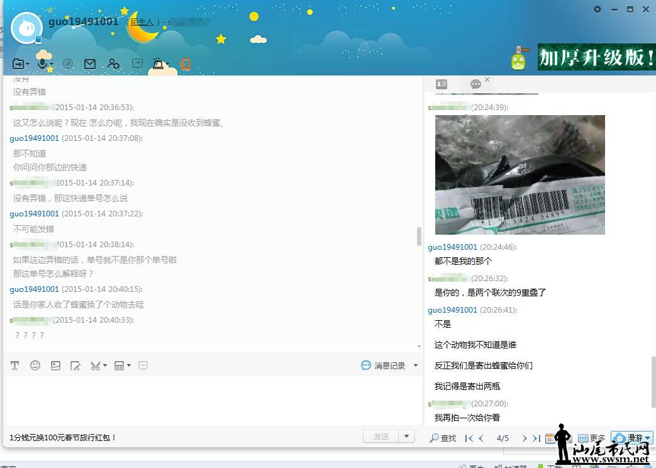This screenshot has height=468, width=656.
Task: Open the package barcode photo in the history
Action: pos(520,175)
